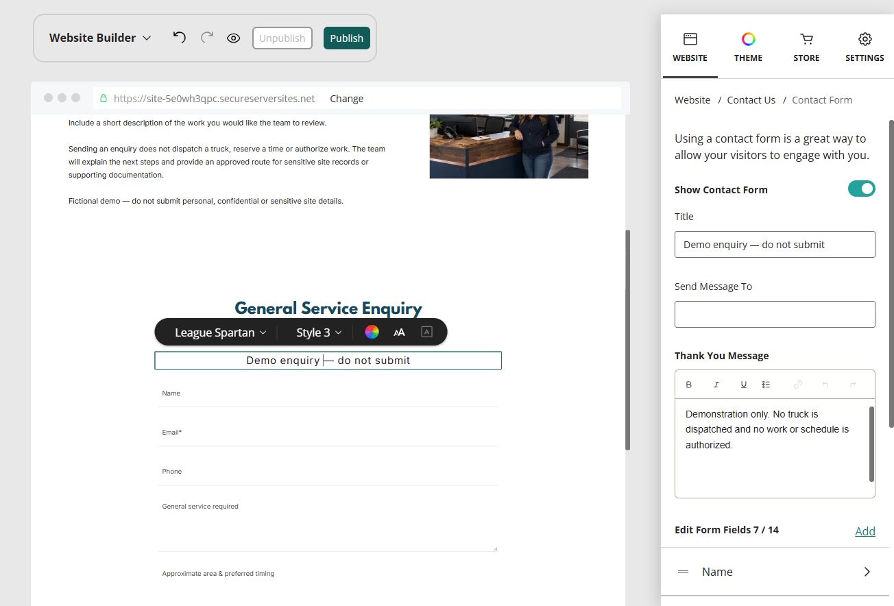Switch to the WEBSITE tab
The width and height of the screenshot is (894, 606).
click(690, 47)
